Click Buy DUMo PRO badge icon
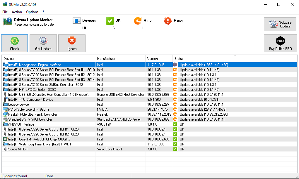This screenshot has width=299, height=179. click(280, 41)
